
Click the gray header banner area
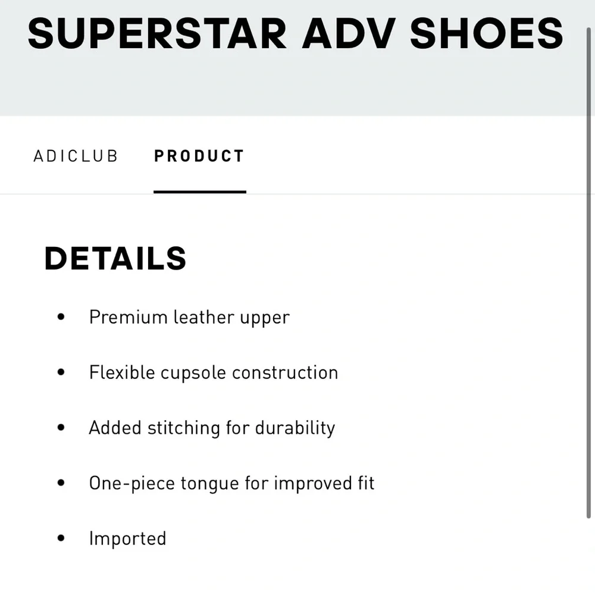[x=297, y=83]
